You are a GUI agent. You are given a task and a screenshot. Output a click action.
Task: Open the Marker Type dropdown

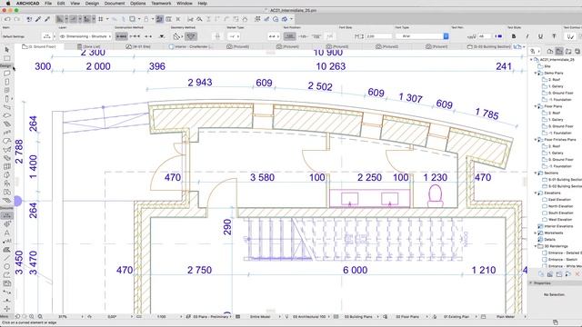(234, 36)
